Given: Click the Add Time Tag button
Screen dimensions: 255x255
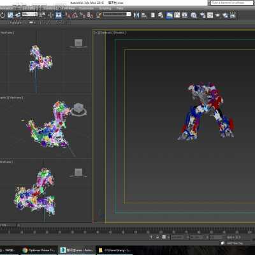Looking at the screenshot, I should (235, 243).
